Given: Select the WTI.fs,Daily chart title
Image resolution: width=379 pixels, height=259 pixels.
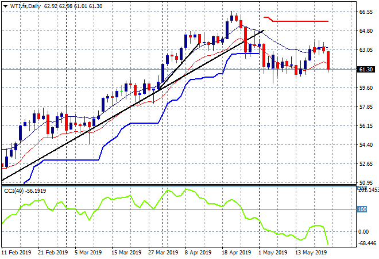Looking at the screenshot, I should 25,6.
